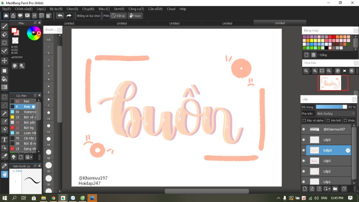This screenshot has width=359, height=202.
Task: Click the Xoay rotate button
Action: 135,15
